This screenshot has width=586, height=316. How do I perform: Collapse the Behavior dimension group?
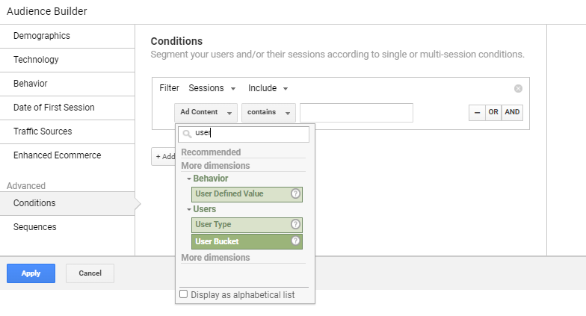189,179
